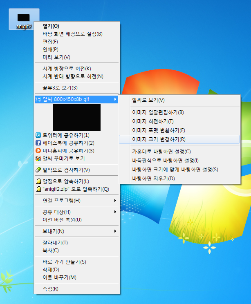251x304 pixels.
Task: Choose 바둑판식으로 바탕화면 설정(I)
Action: coord(179,161)
